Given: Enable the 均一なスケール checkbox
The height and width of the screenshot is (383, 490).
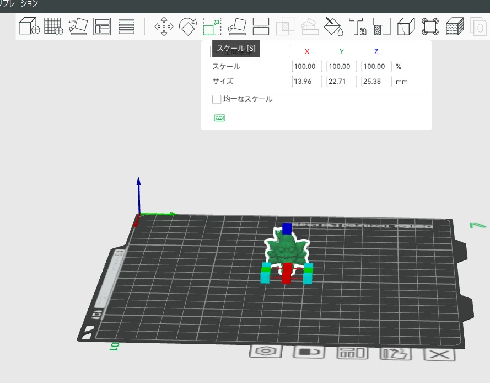Looking at the screenshot, I should coord(217,99).
